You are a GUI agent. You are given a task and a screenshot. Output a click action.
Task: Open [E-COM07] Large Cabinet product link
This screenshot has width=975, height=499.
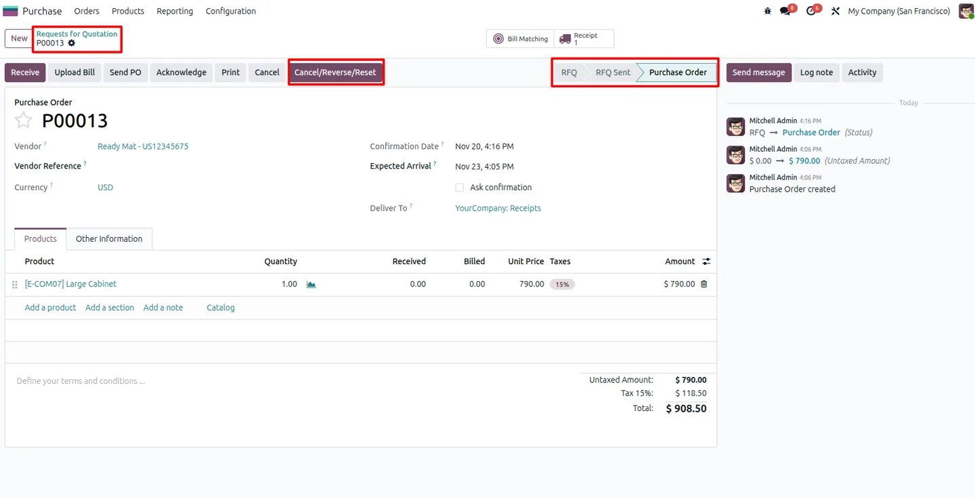pos(70,284)
